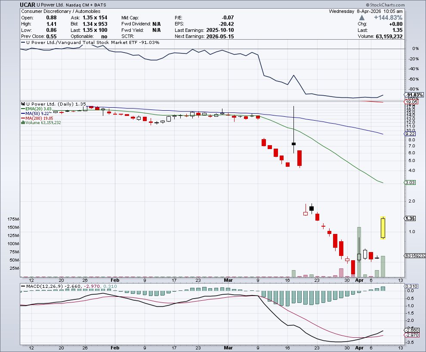426x352 pixels.
Task: Click the red MA(200) line swatch in legend
Action: (23, 118)
